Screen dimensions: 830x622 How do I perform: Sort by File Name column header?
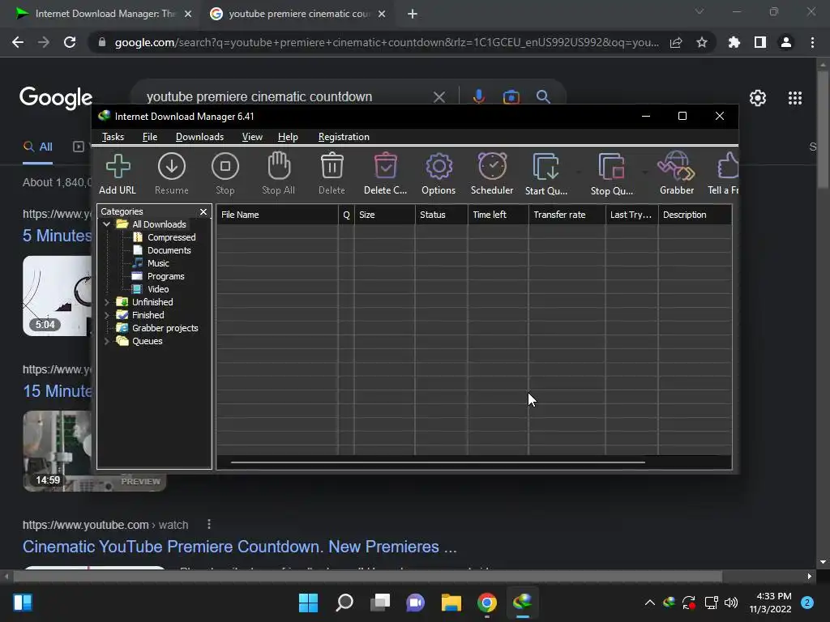tap(277, 215)
